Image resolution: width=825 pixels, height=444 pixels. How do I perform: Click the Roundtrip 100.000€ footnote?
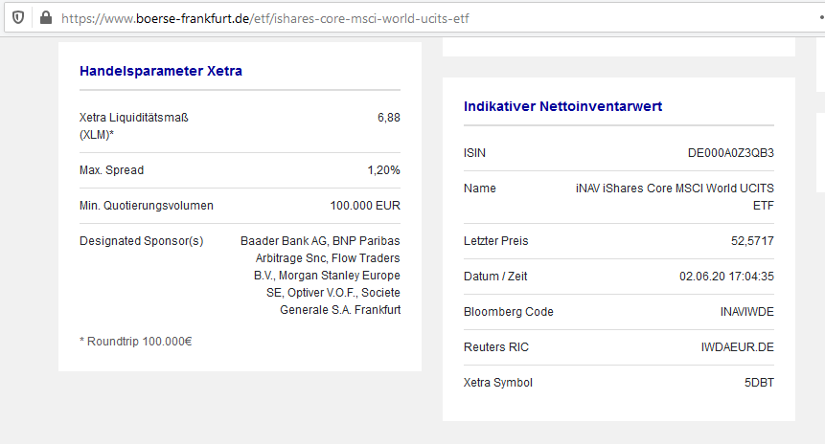pyautogui.click(x=135, y=341)
